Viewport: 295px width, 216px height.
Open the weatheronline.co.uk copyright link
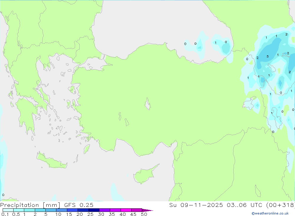tap(270, 213)
